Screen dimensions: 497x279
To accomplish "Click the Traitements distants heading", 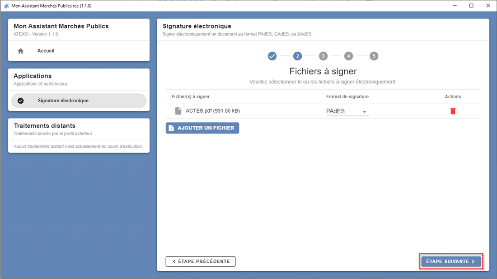I will [45, 126].
